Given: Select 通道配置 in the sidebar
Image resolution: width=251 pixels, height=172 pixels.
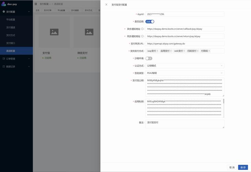Looking at the screenshot, I should (x=16, y=51).
